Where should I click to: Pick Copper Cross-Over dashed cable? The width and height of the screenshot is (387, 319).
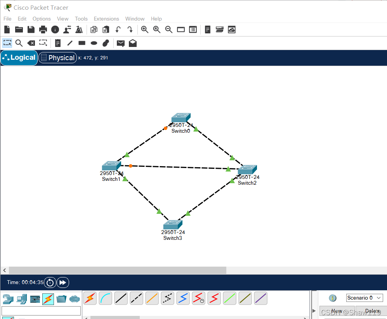pyautogui.click(x=137, y=298)
